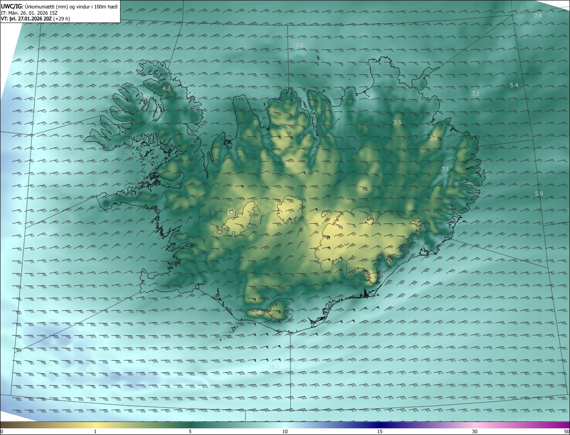This screenshot has width=570, height=435.
Task: Click the 10.1 value label on the map
Action: tap(274, 367)
